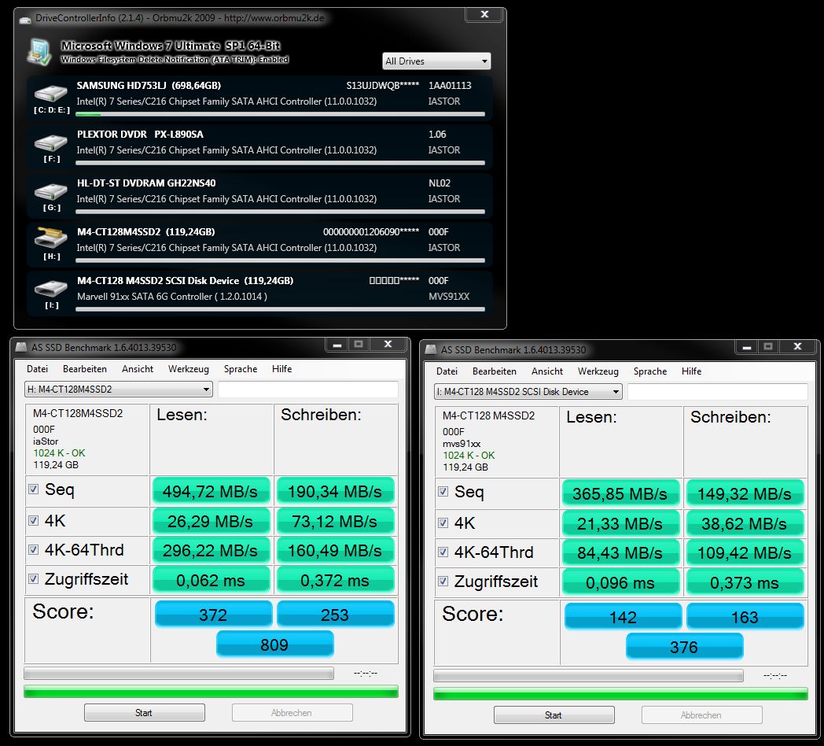The image size is (824, 746).
Task: Uncheck Seq test in H: benchmark window
Action: [x=34, y=489]
